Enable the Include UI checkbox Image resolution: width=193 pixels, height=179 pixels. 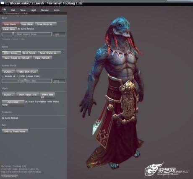pyautogui.click(x=3, y=76)
